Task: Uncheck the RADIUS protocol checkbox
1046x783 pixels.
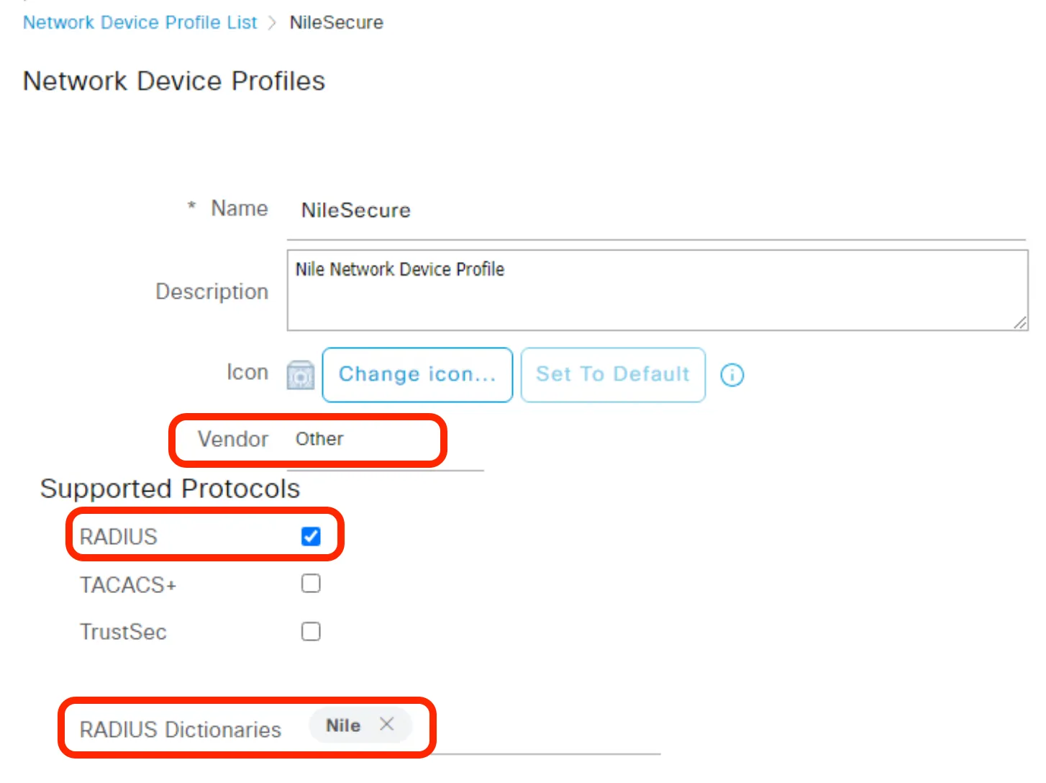Action: point(311,536)
